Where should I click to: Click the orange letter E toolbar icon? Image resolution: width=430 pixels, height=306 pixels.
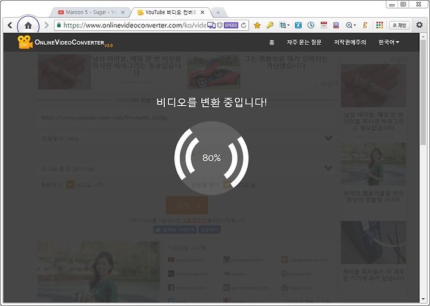tap(365, 25)
